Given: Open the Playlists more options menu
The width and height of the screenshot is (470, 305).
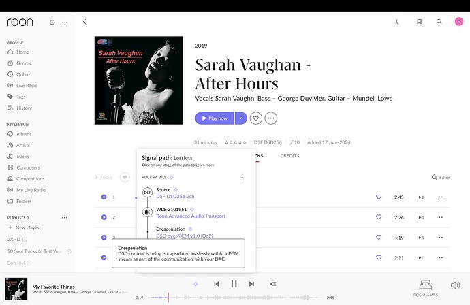Looking at the screenshot, I should click(x=64, y=218).
